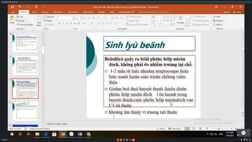
Task: Select the triangle shape in shapes gallery
Action: tap(154, 21)
